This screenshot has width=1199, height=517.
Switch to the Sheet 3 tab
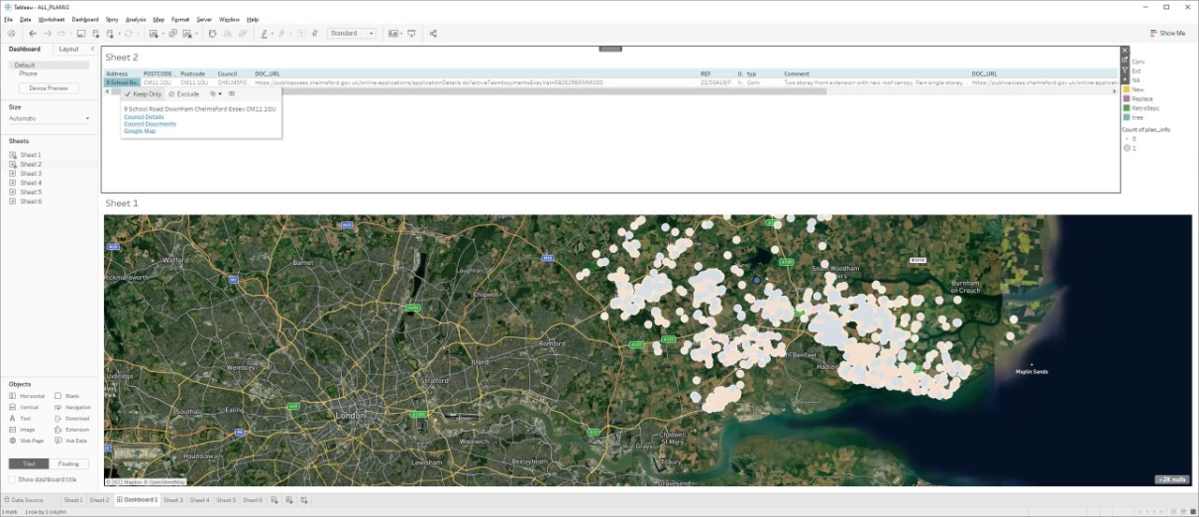[x=173, y=500]
